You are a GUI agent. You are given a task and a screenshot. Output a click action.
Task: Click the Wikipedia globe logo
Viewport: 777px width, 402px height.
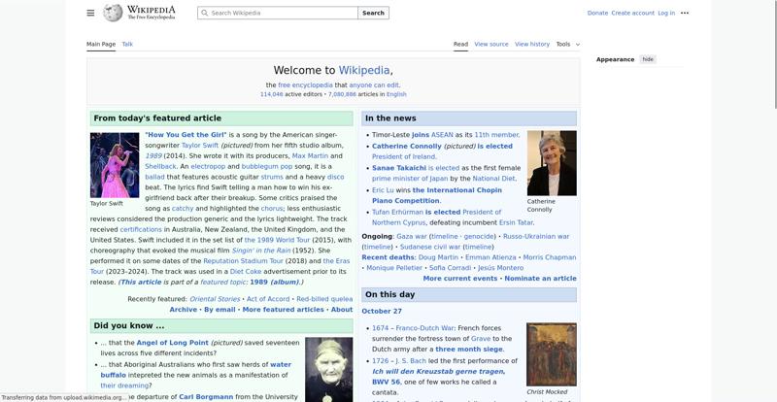point(113,13)
